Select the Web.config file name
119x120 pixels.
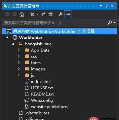(x=42, y=100)
